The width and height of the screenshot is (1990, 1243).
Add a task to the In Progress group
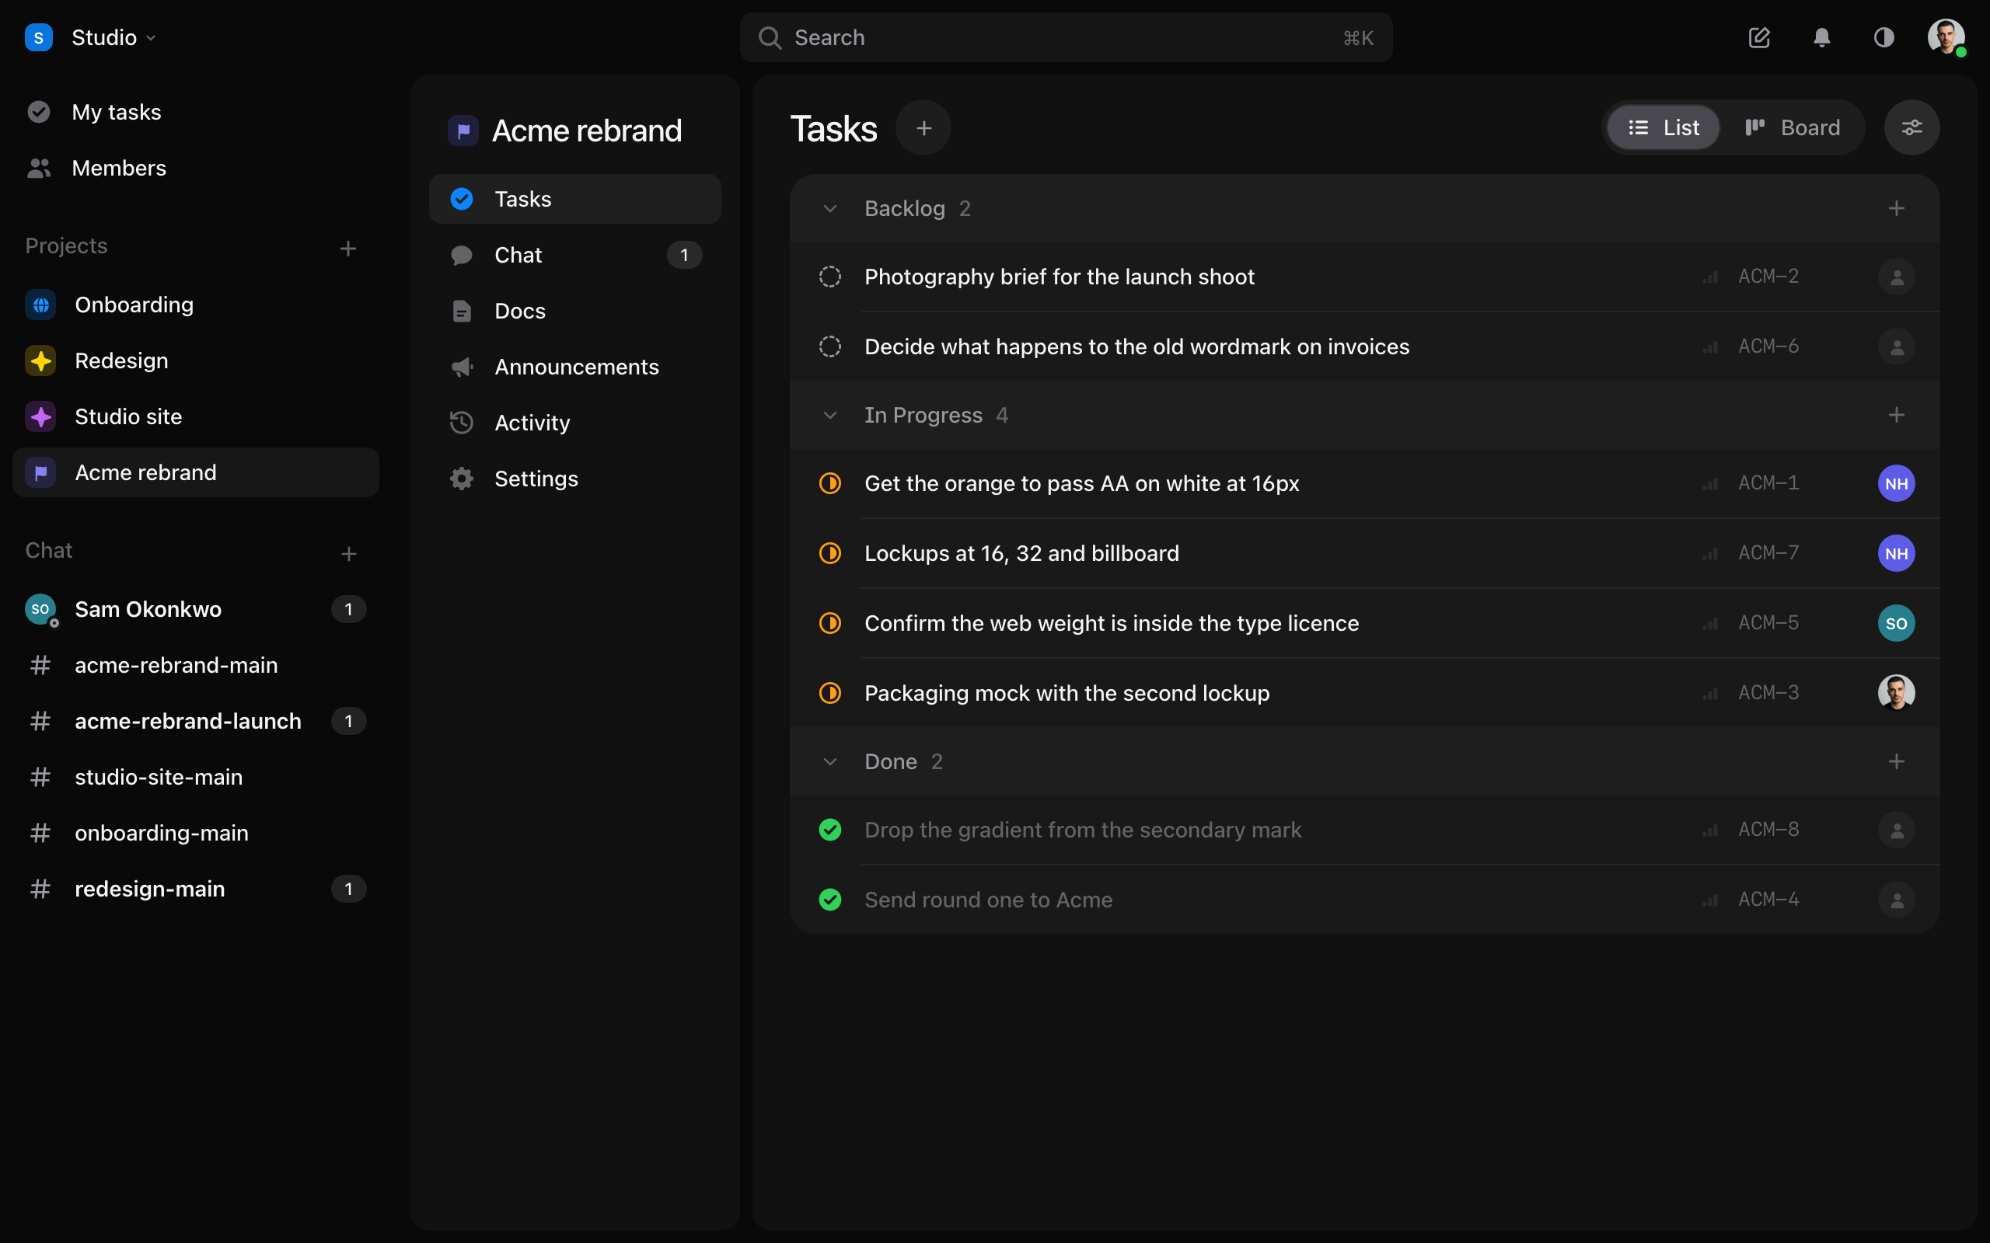click(x=1896, y=415)
